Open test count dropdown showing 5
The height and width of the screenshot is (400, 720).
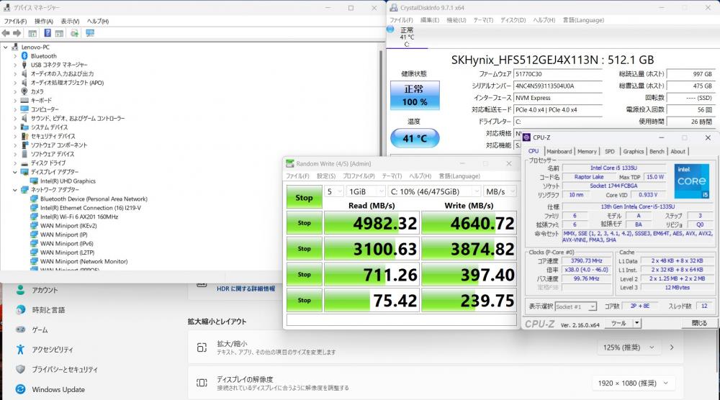334,191
